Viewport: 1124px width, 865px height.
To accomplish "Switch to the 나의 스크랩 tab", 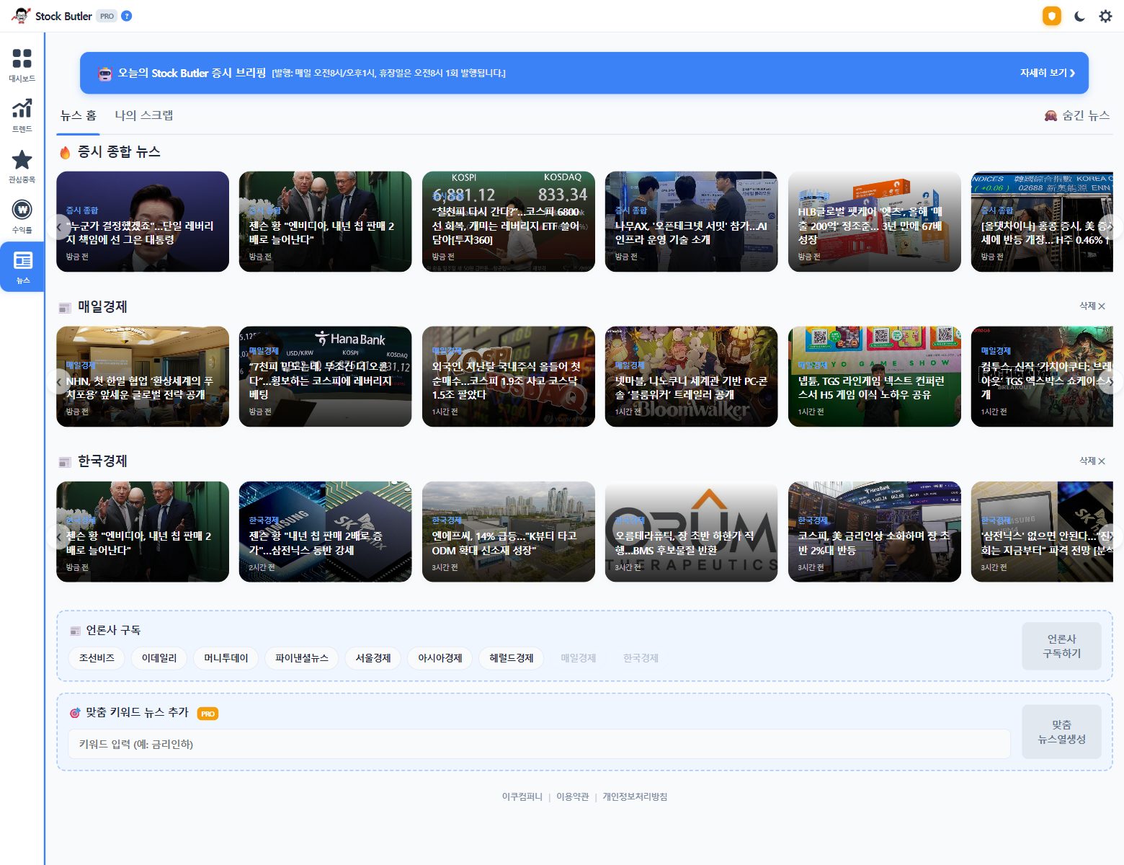I will tap(144, 115).
